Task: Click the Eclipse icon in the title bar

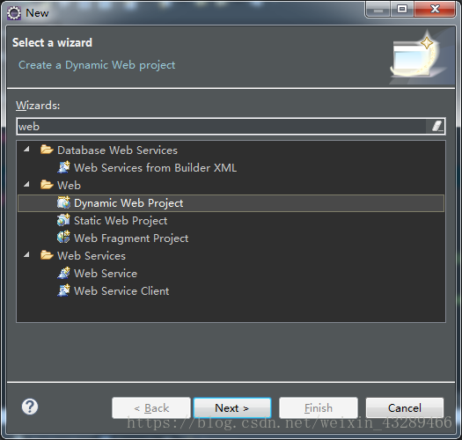Action: click(14, 13)
